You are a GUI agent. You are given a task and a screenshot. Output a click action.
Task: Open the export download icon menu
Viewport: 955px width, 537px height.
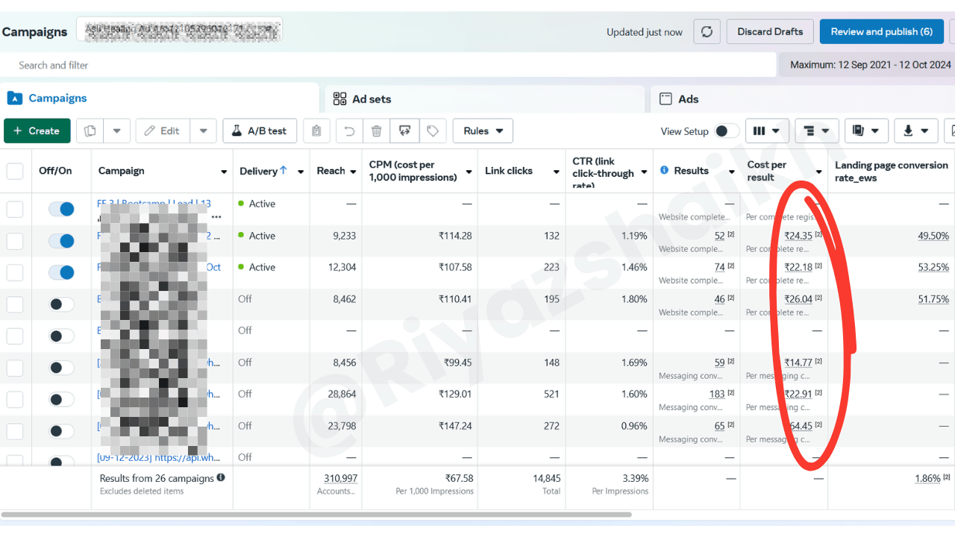click(x=915, y=131)
